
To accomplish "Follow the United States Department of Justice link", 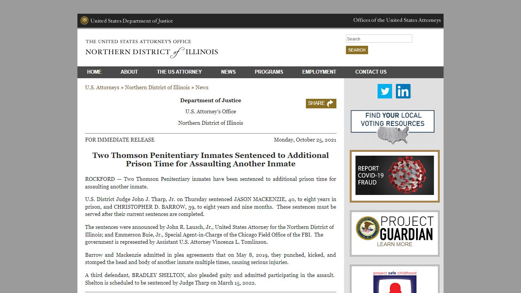I will click(132, 21).
